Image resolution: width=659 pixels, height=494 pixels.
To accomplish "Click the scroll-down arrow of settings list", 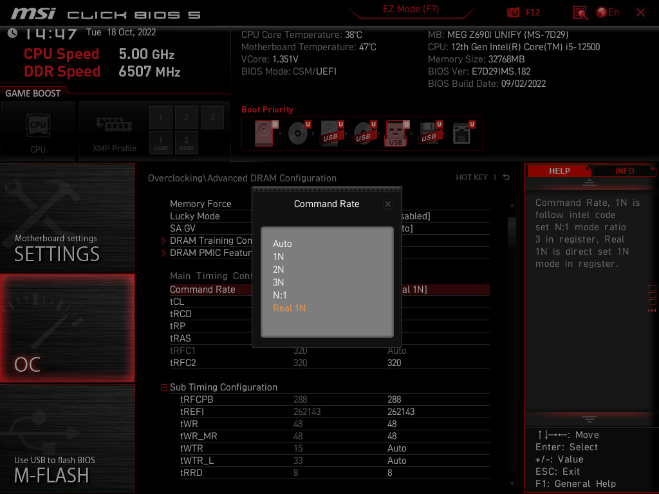I will 512,484.
